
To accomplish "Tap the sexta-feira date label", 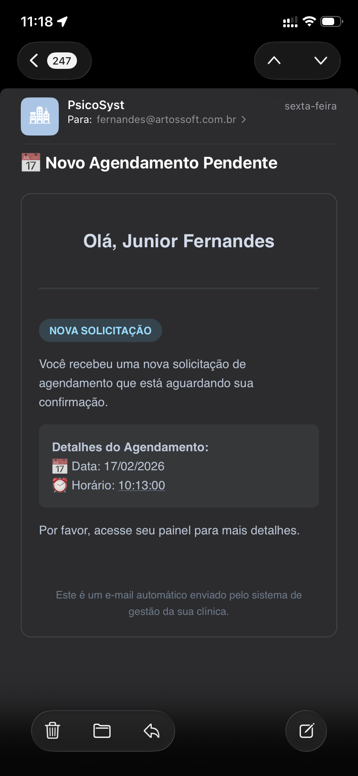I will click(x=310, y=106).
